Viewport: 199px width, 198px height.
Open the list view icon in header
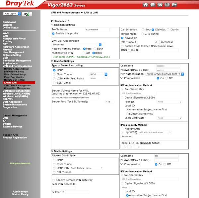153,5
